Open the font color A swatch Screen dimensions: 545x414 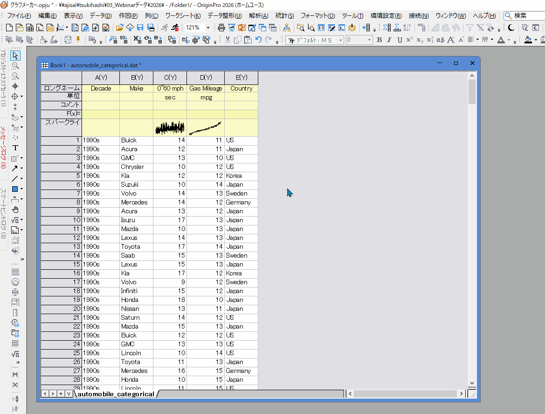(501, 40)
